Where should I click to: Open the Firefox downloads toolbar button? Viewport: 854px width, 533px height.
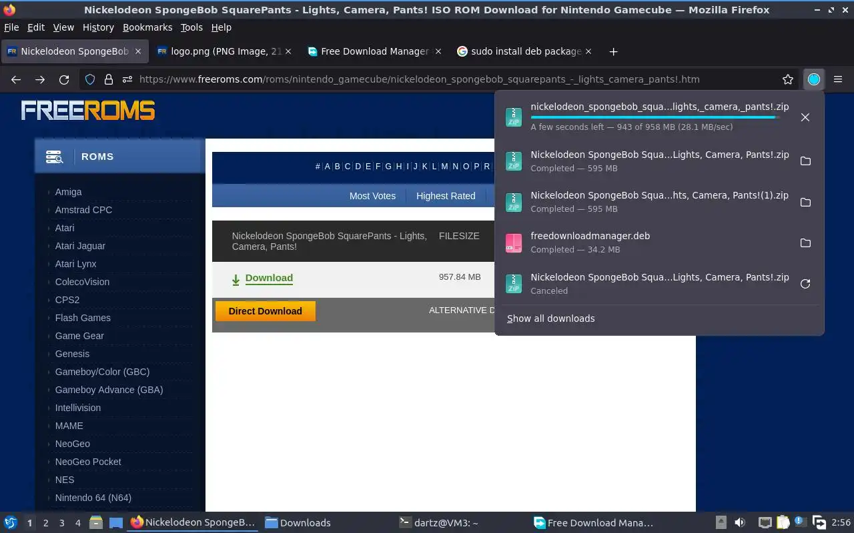(813, 79)
